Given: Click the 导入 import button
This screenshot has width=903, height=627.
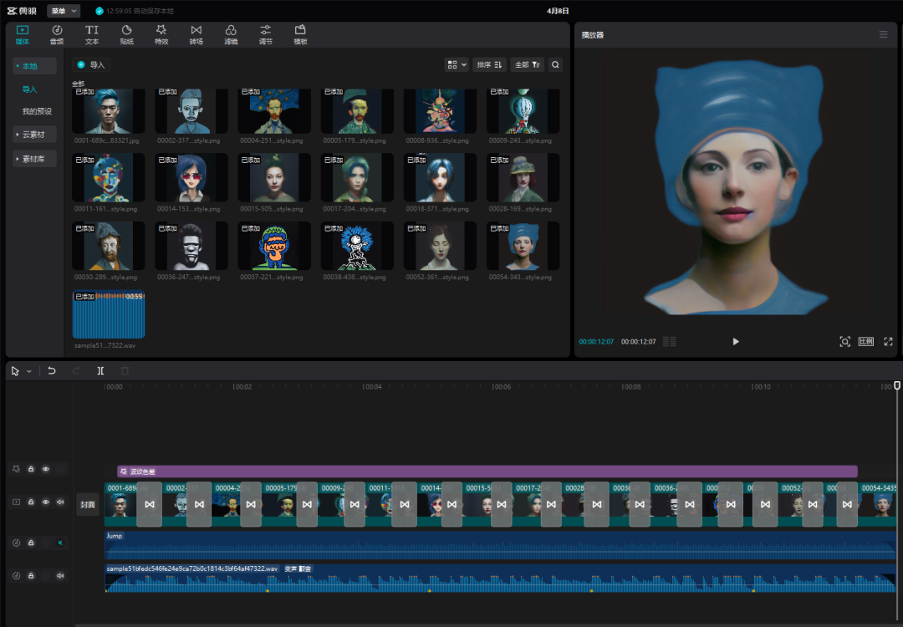Looking at the screenshot, I should pyautogui.click(x=91, y=64).
